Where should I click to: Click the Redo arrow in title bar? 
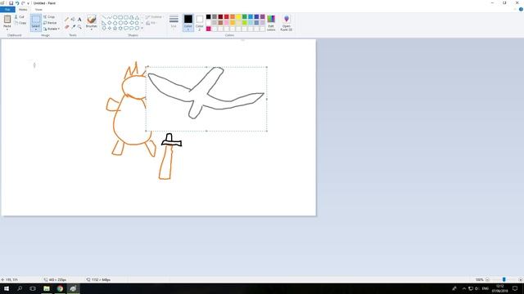pyautogui.click(x=23, y=3)
